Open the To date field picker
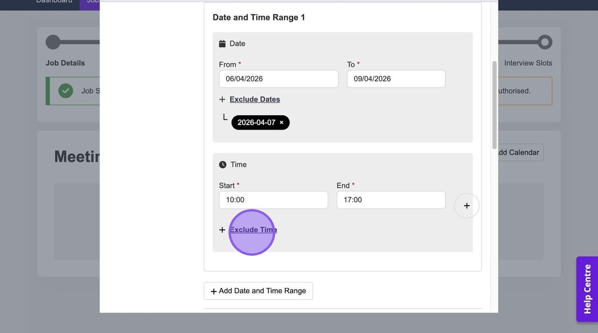 click(396, 79)
